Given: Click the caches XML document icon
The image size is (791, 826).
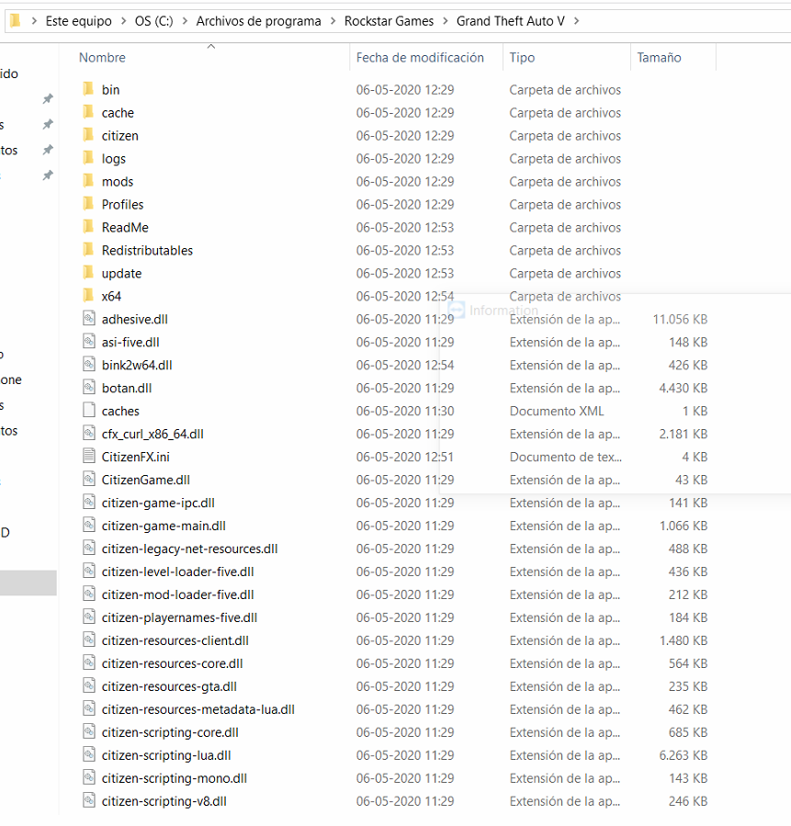Looking at the screenshot, I should (89, 411).
